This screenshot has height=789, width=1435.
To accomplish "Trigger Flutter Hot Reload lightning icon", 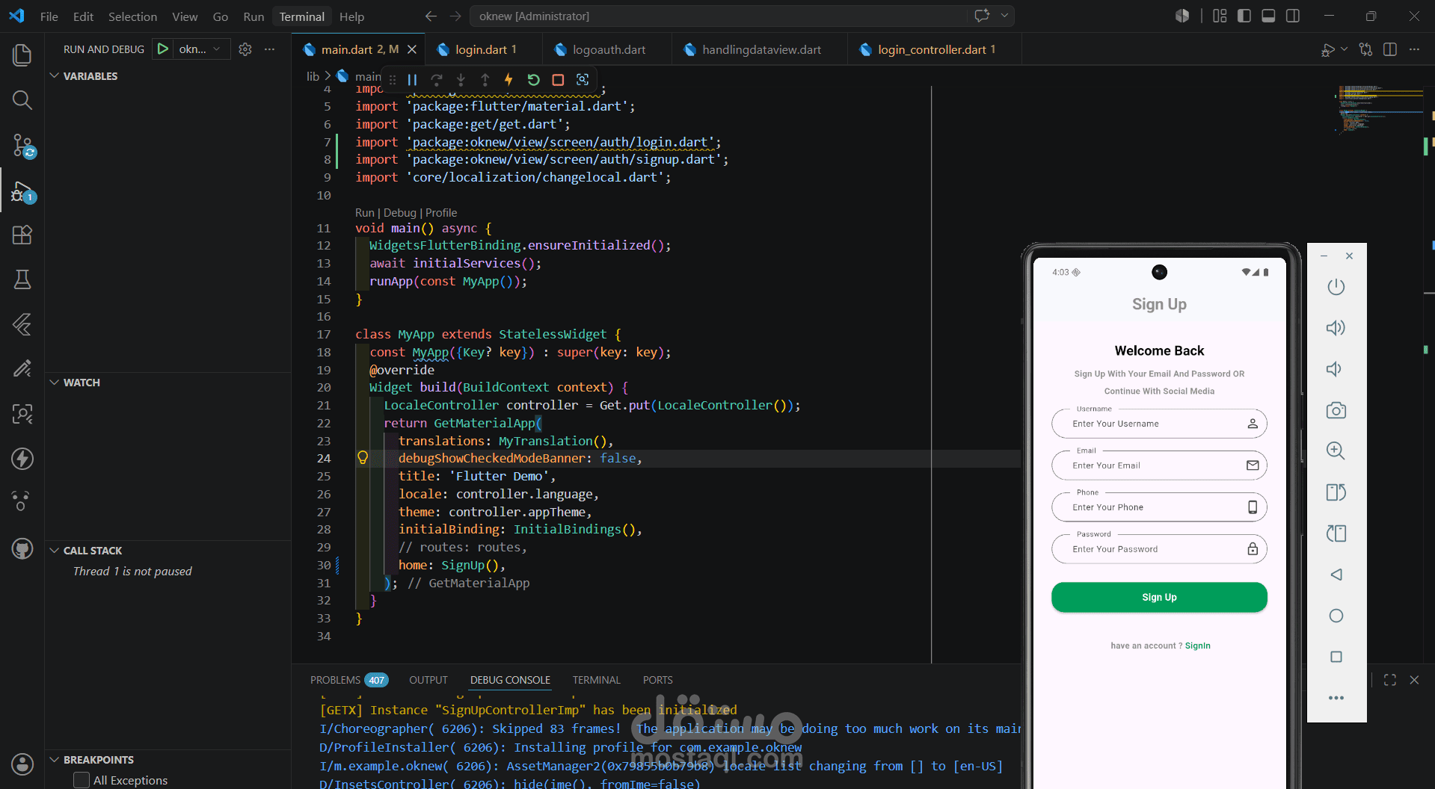I will (508, 79).
